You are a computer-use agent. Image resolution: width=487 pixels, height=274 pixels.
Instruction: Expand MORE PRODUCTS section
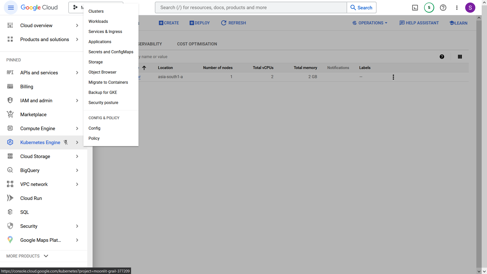click(x=27, y=256)
